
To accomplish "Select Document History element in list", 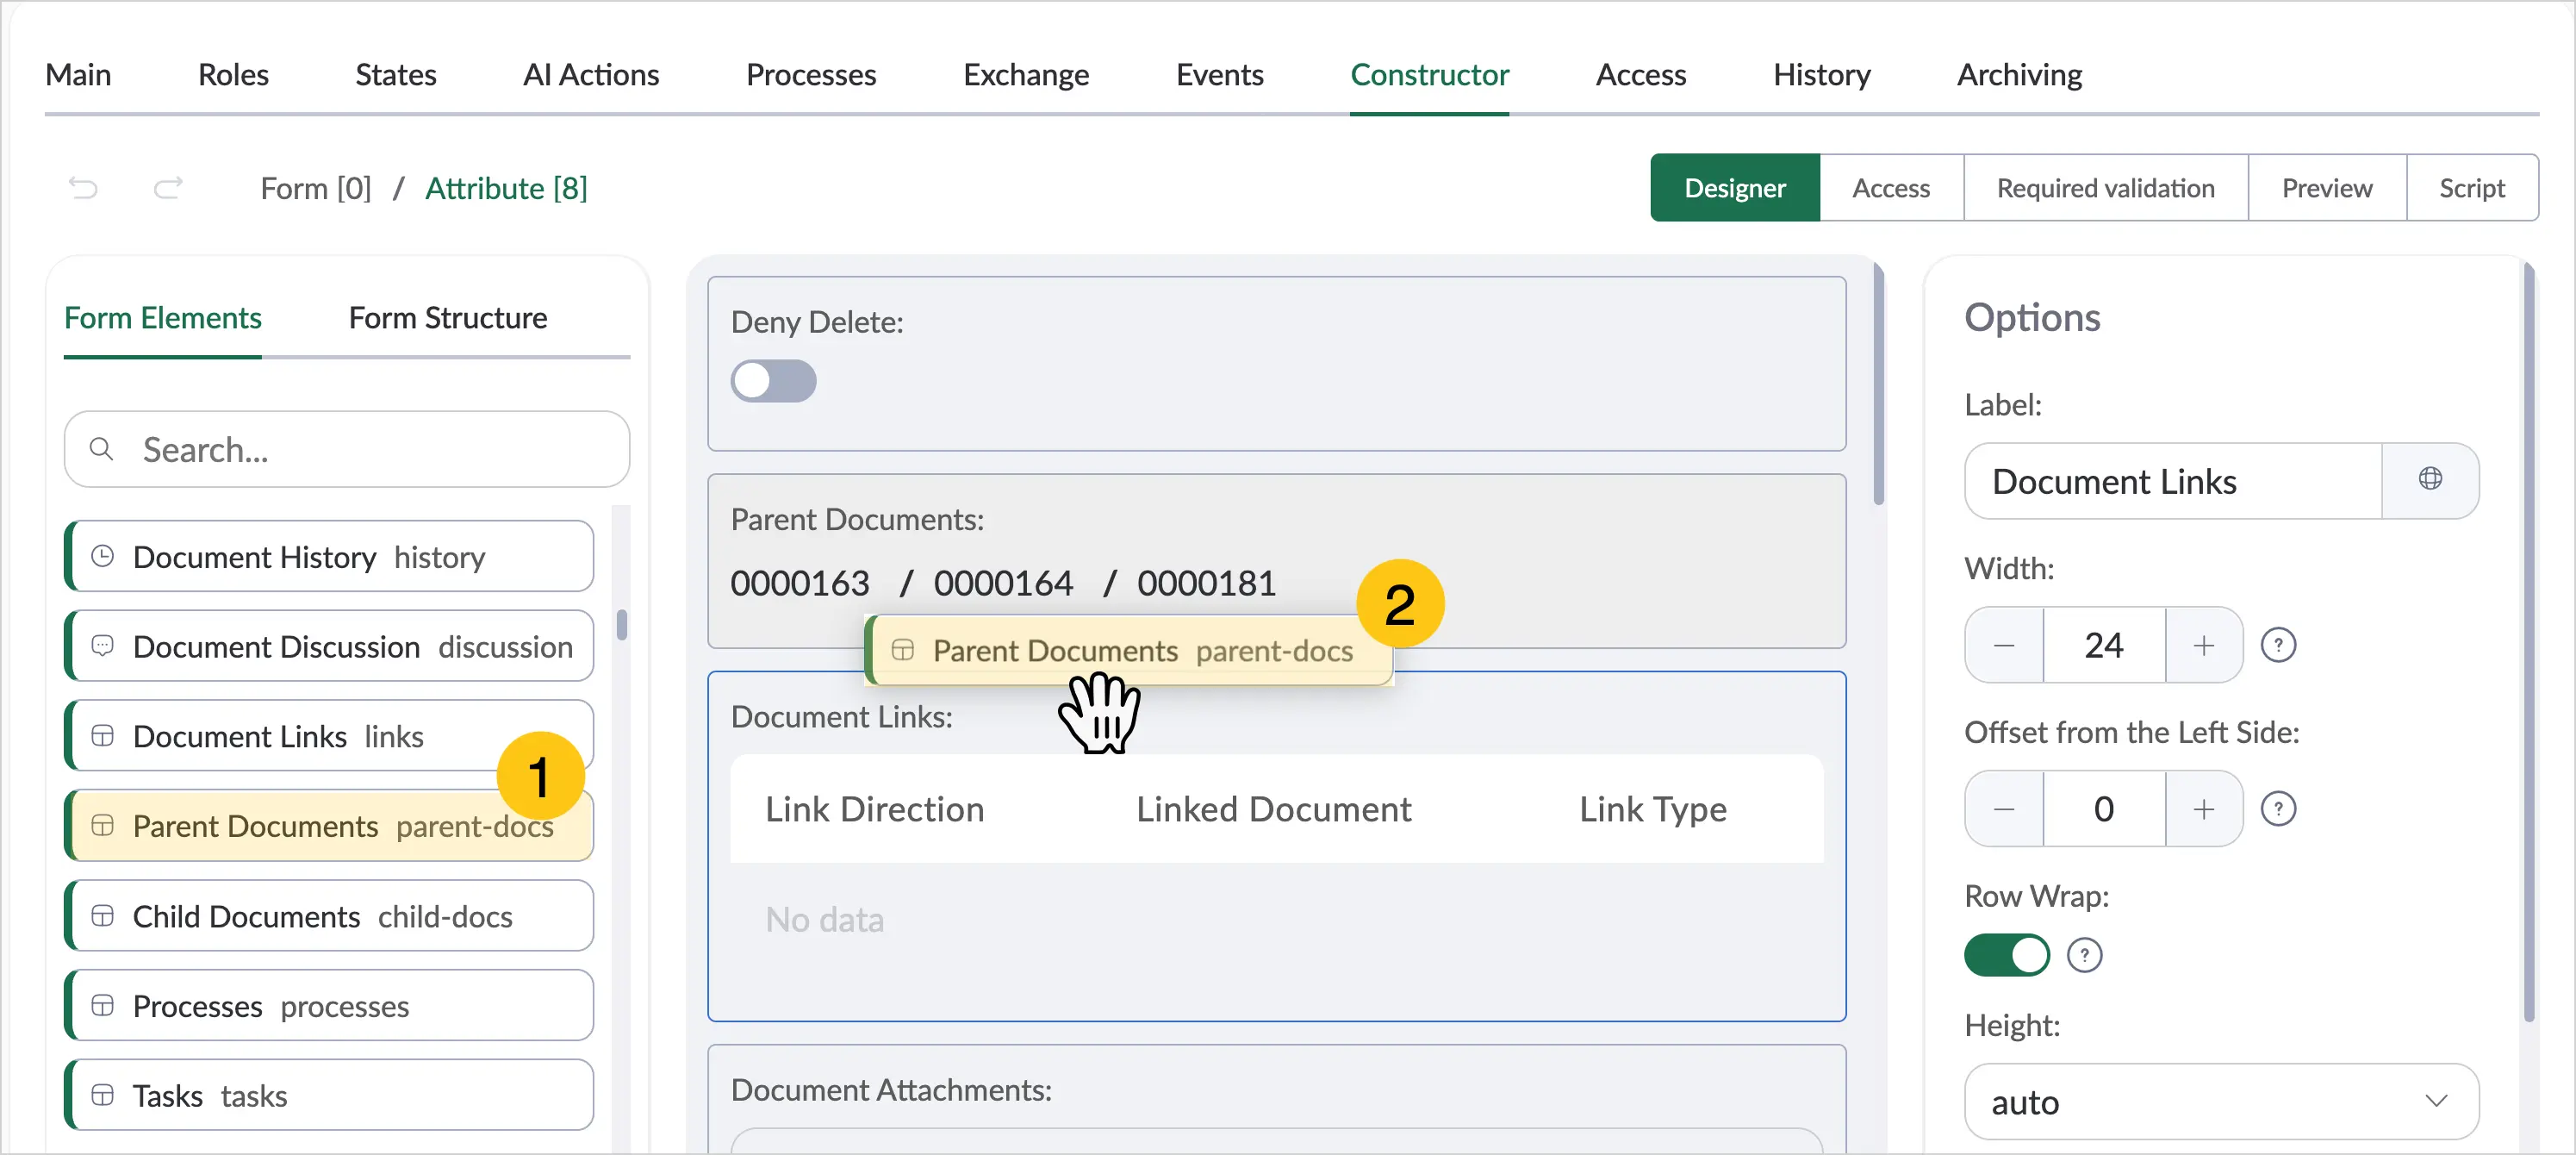I will pos(329,555).
